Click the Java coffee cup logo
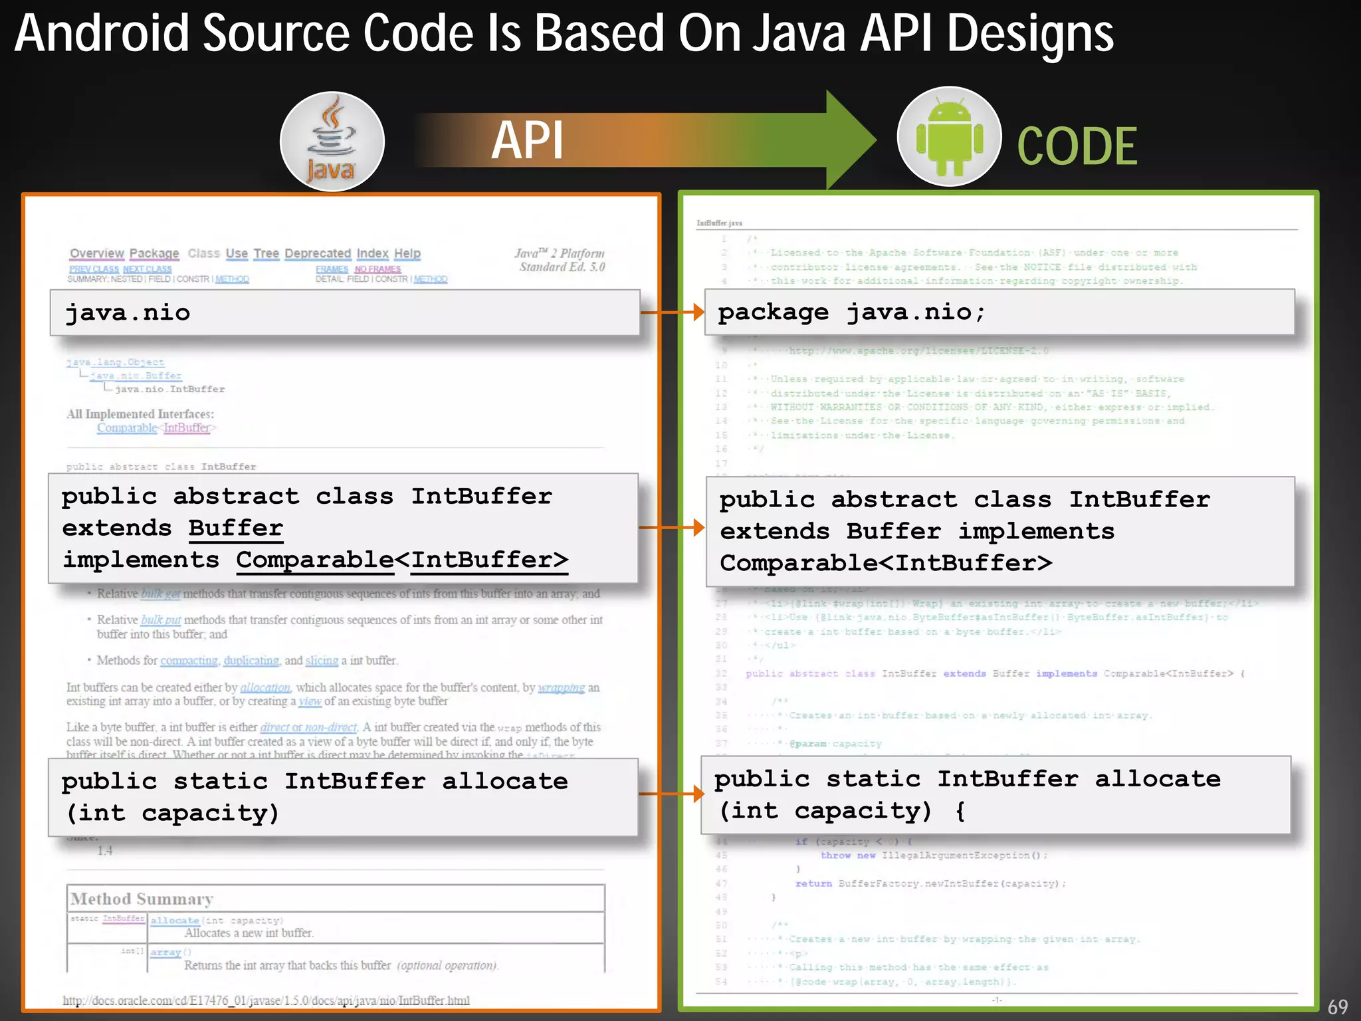Screen dimensions: 1361x1021 pos(332,142)
